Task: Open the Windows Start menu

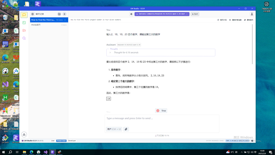Action: (x=3, y=152)
